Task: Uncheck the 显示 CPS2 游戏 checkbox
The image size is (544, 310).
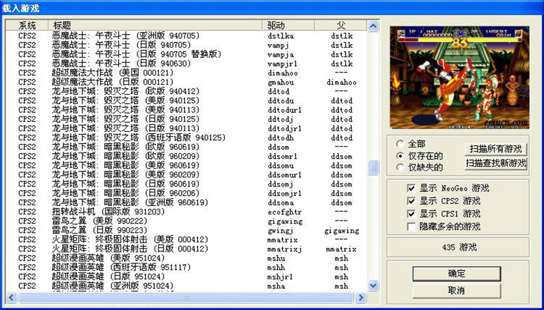Action: [412, 201]
